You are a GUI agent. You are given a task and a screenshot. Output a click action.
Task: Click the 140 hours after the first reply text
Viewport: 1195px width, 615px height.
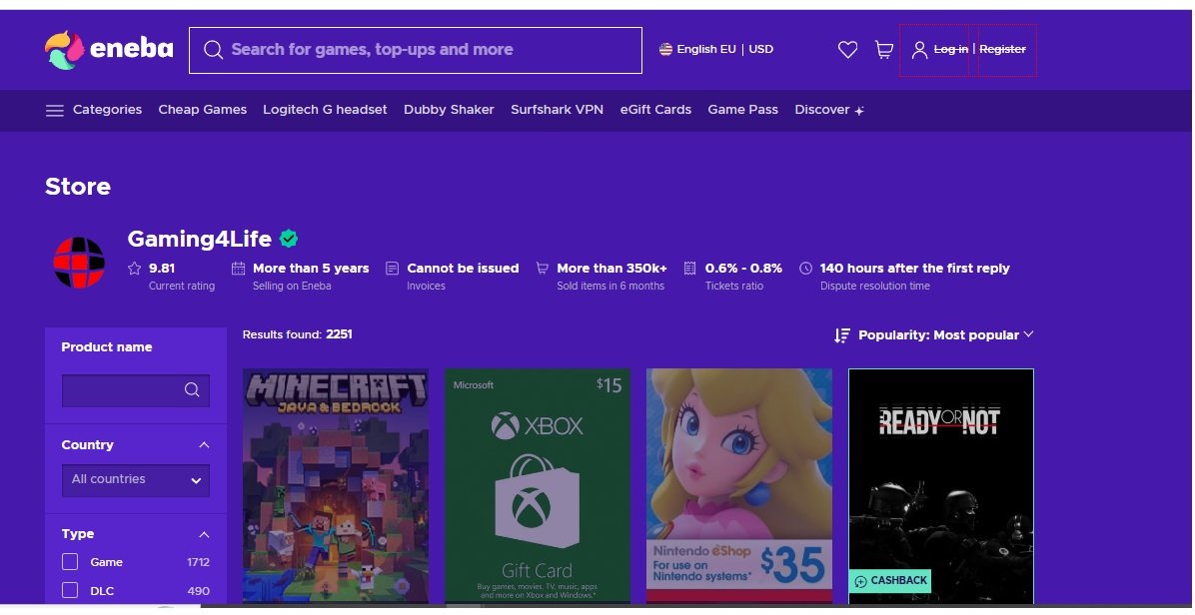tap(914, 268)
